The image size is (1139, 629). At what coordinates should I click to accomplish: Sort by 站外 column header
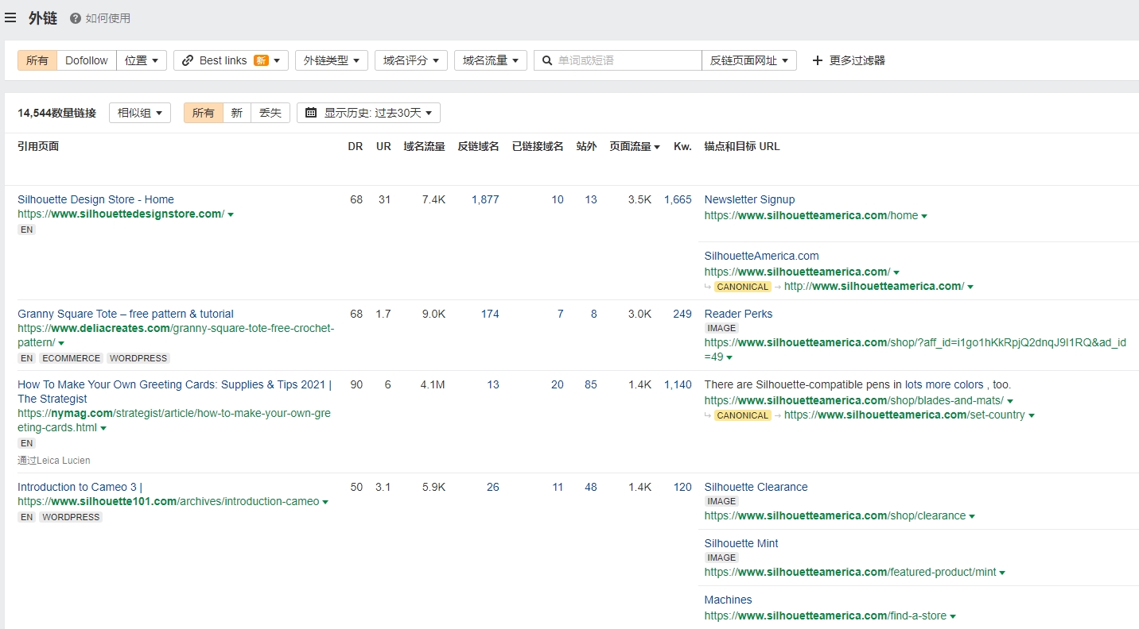tap(587, 146)
